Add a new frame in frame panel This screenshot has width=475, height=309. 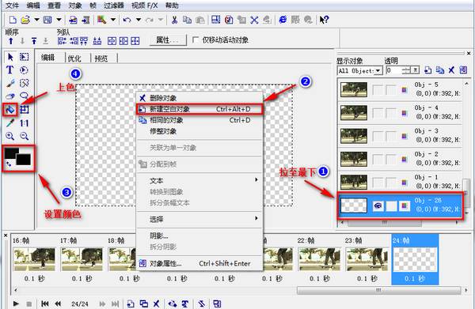click(x=131, y=303)
